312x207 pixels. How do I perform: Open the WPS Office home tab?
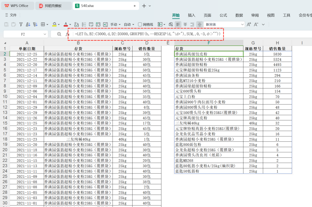click(x=17, y=6)
